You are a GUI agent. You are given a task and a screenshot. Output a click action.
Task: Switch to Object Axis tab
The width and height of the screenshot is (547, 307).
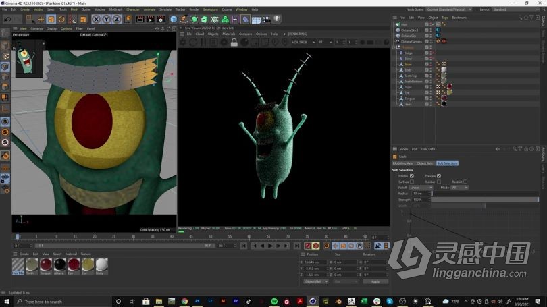pos(425,163)
